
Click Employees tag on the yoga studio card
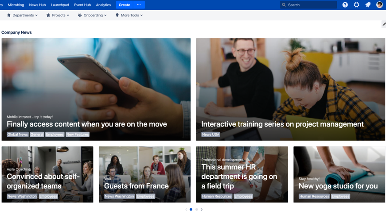tap(340, 196)
